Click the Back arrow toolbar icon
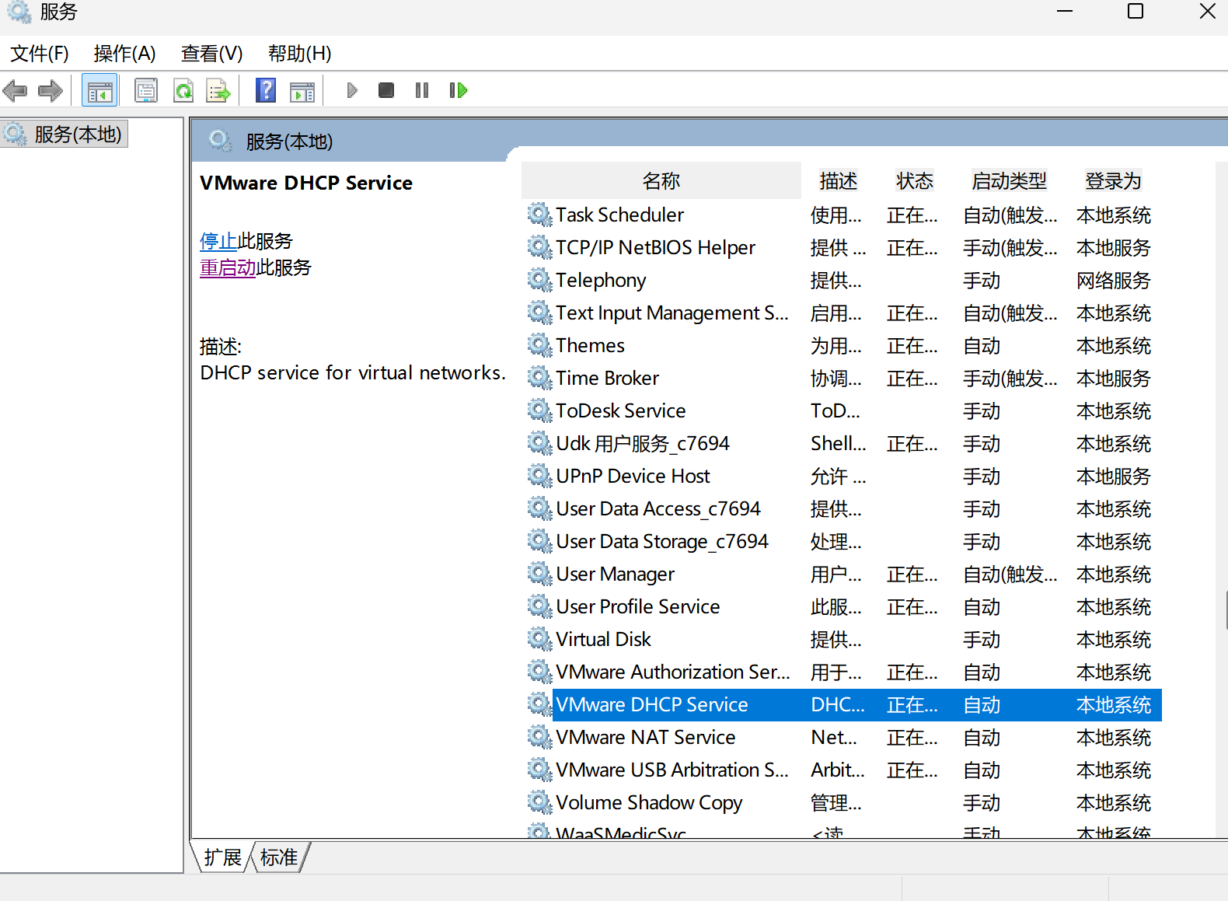Image resolution: width=1228 pixels, height=901 pixels. coord(16,91)
